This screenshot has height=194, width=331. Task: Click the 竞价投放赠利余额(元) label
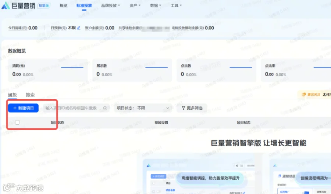[188, 28]
